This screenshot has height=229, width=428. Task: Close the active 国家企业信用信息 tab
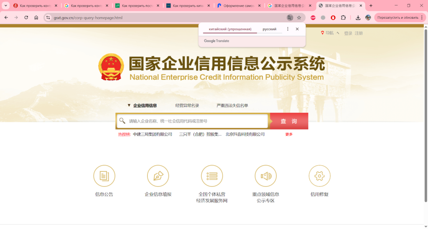[361, 5]
